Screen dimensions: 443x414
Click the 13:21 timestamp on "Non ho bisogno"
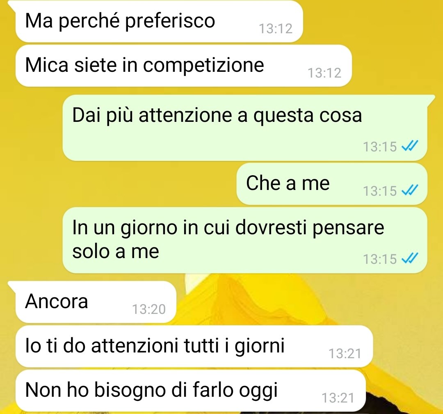338,398
